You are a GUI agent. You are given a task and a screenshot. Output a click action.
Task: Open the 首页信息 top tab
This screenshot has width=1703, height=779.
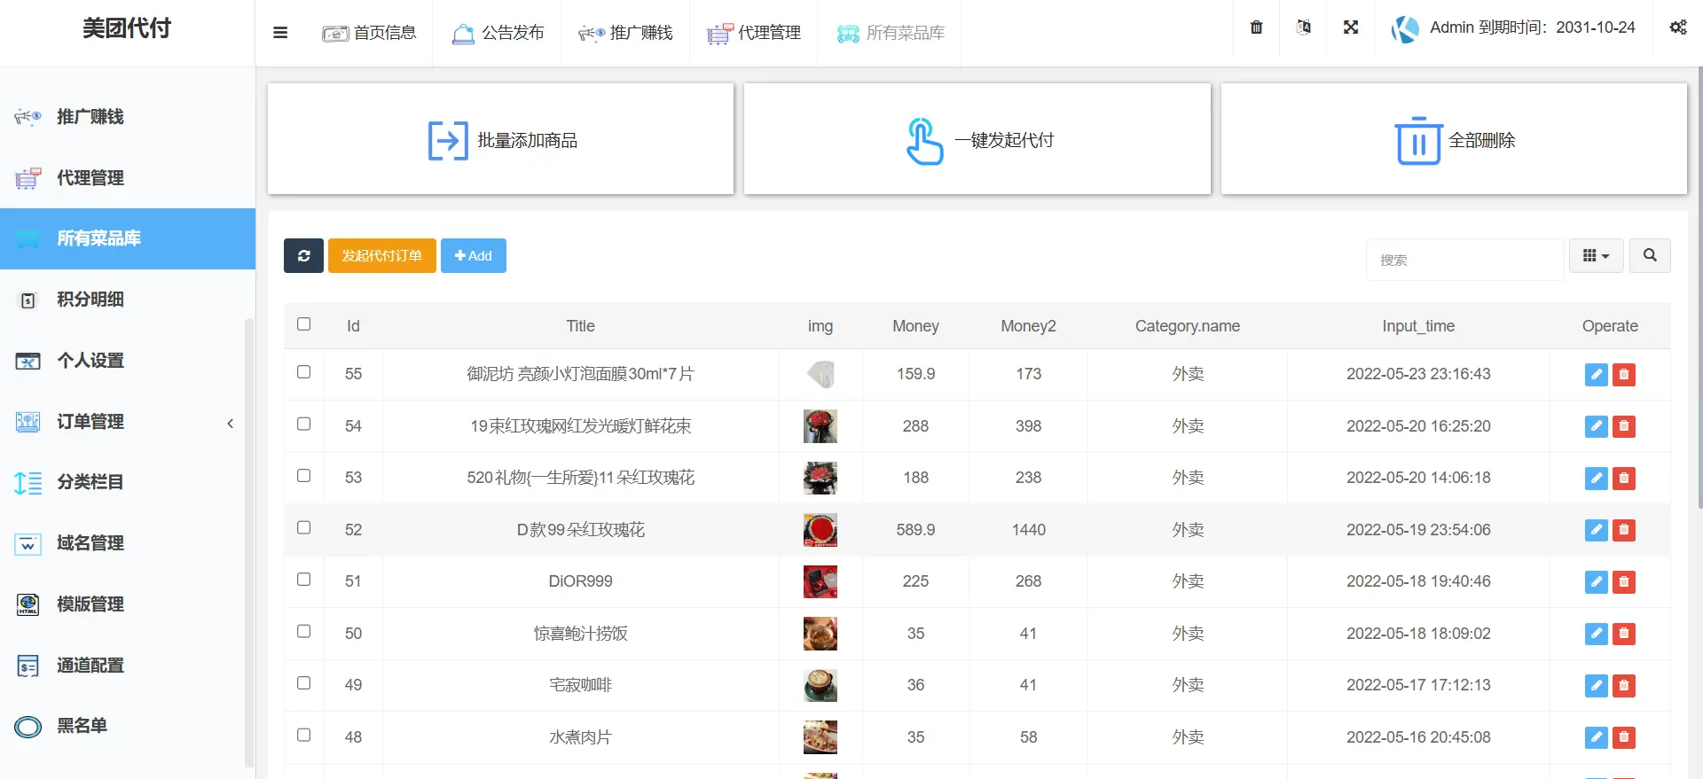[x=369, y=33]
